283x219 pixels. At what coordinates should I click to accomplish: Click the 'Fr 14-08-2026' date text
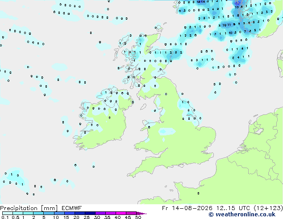click(x=187, y=208)
